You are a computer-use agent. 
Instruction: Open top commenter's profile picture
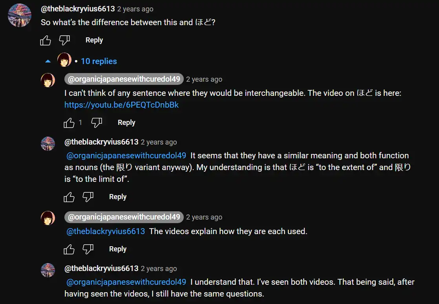pyautogui.click(x=20, y=15)
